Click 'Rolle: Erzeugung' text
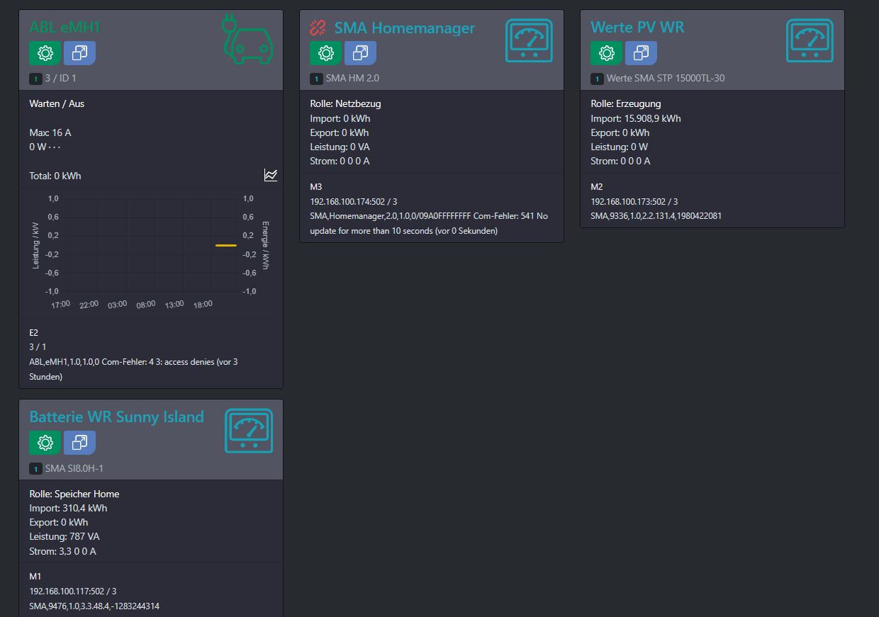Image resolution: width=879 pixels, height=617 pixels. [626, 103]
